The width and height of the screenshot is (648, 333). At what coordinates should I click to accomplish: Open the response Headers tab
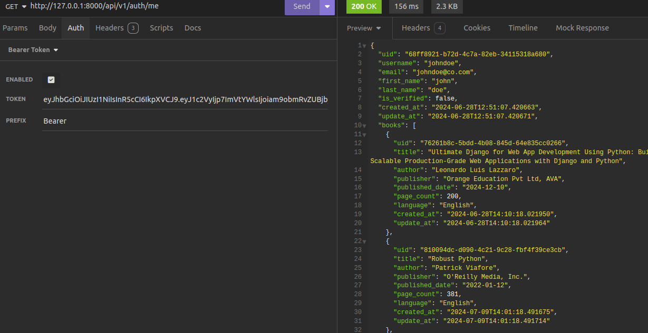[423, 28]
